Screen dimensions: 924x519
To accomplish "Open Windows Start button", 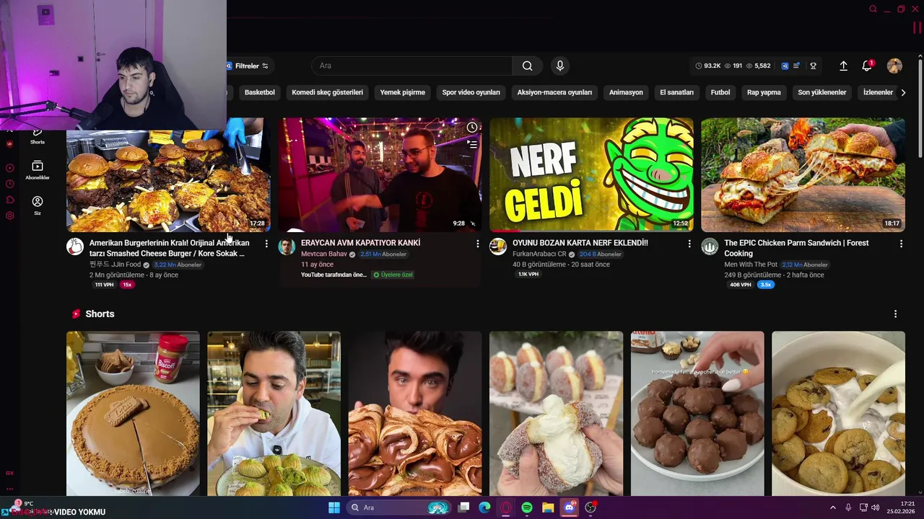I will click(334, 507).
